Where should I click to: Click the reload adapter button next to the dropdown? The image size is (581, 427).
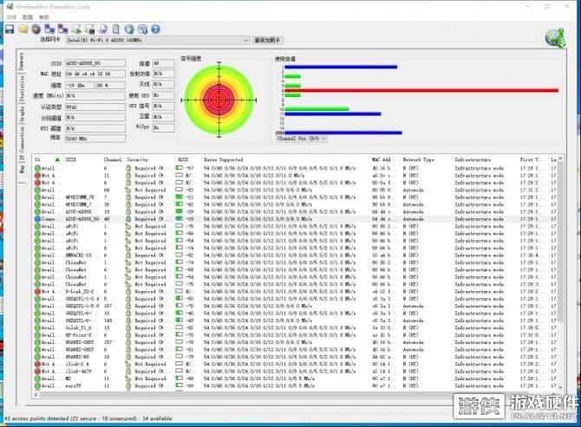tap(268, 40)
